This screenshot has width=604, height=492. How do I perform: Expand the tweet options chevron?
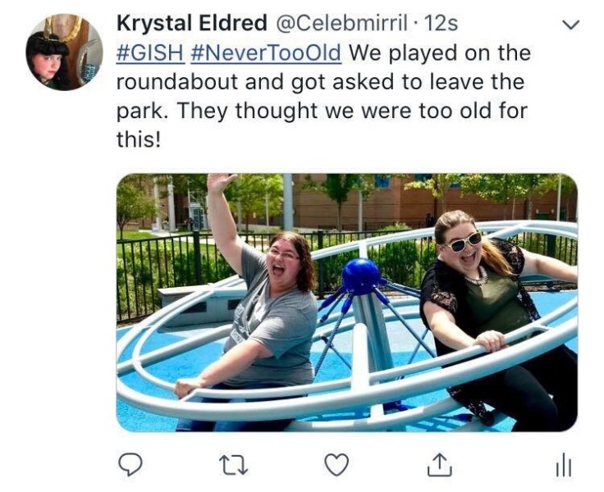570,25
